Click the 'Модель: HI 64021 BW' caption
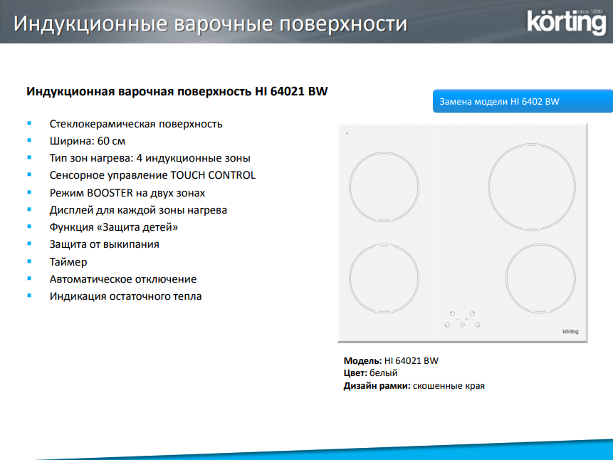 (x=391, y=361)
